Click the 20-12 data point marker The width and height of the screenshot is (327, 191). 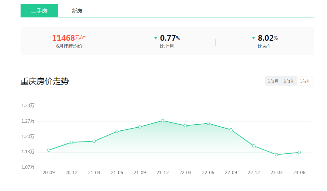point(71,142)
